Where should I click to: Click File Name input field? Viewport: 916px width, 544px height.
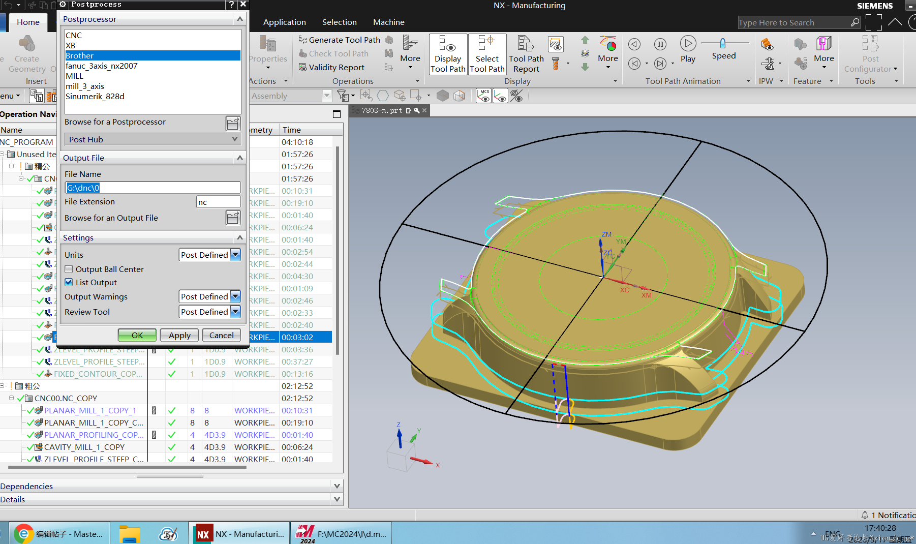(x=152, y=188)
